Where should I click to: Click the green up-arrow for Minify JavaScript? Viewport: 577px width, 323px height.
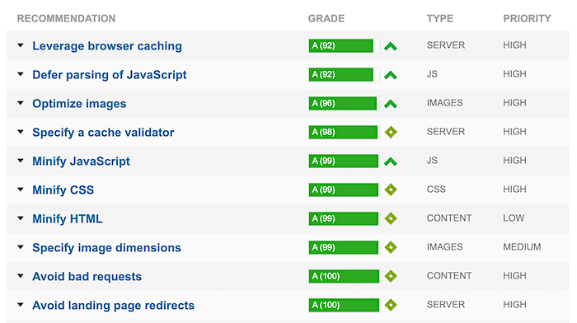coord(391,161)
